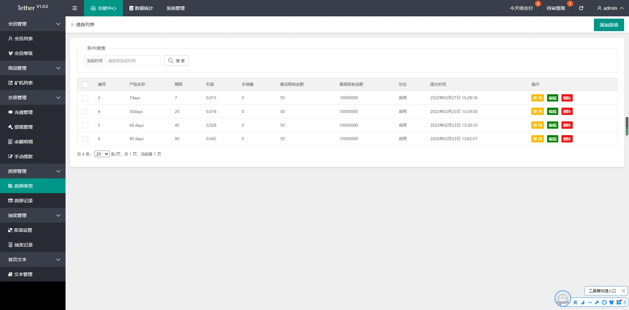Click the magnifier search button

[176, 61]
